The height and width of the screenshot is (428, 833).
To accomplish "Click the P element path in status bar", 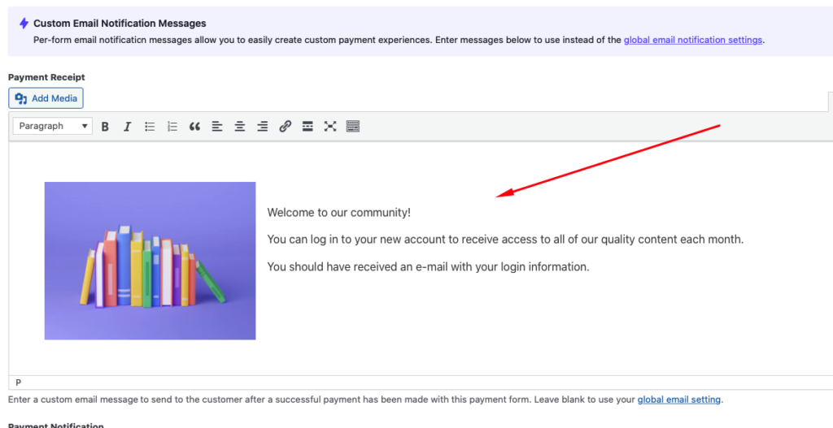I will tap(19, 383).
